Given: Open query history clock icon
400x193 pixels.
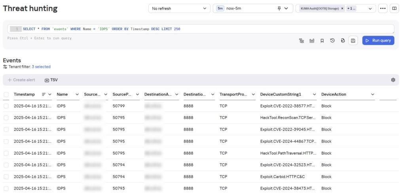Looking at the screenshot, I should 332,41.
